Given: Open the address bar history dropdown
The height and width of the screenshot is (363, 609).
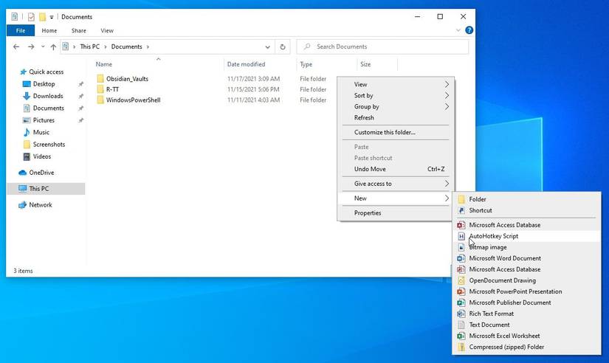Looking at the screenshot, I should click(268, 47).
